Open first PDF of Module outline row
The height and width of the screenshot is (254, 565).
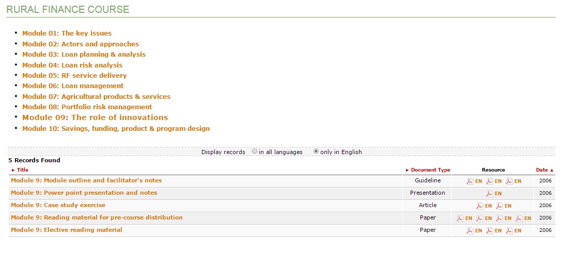(470, 181)
